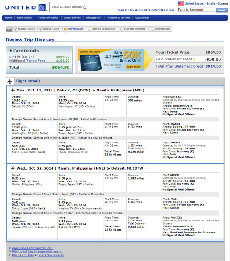Image resolution: width=230 pixels, height=261 pixels.
Task: Click the Learn More button on card offer
Action: [133, 67]
